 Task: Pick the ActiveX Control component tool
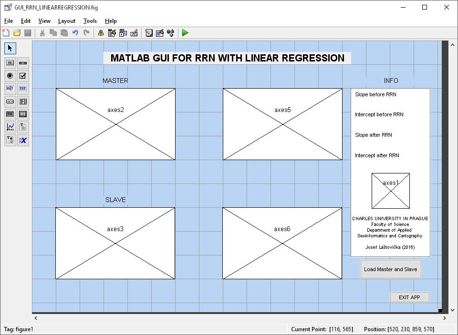[x=23, y=140]
